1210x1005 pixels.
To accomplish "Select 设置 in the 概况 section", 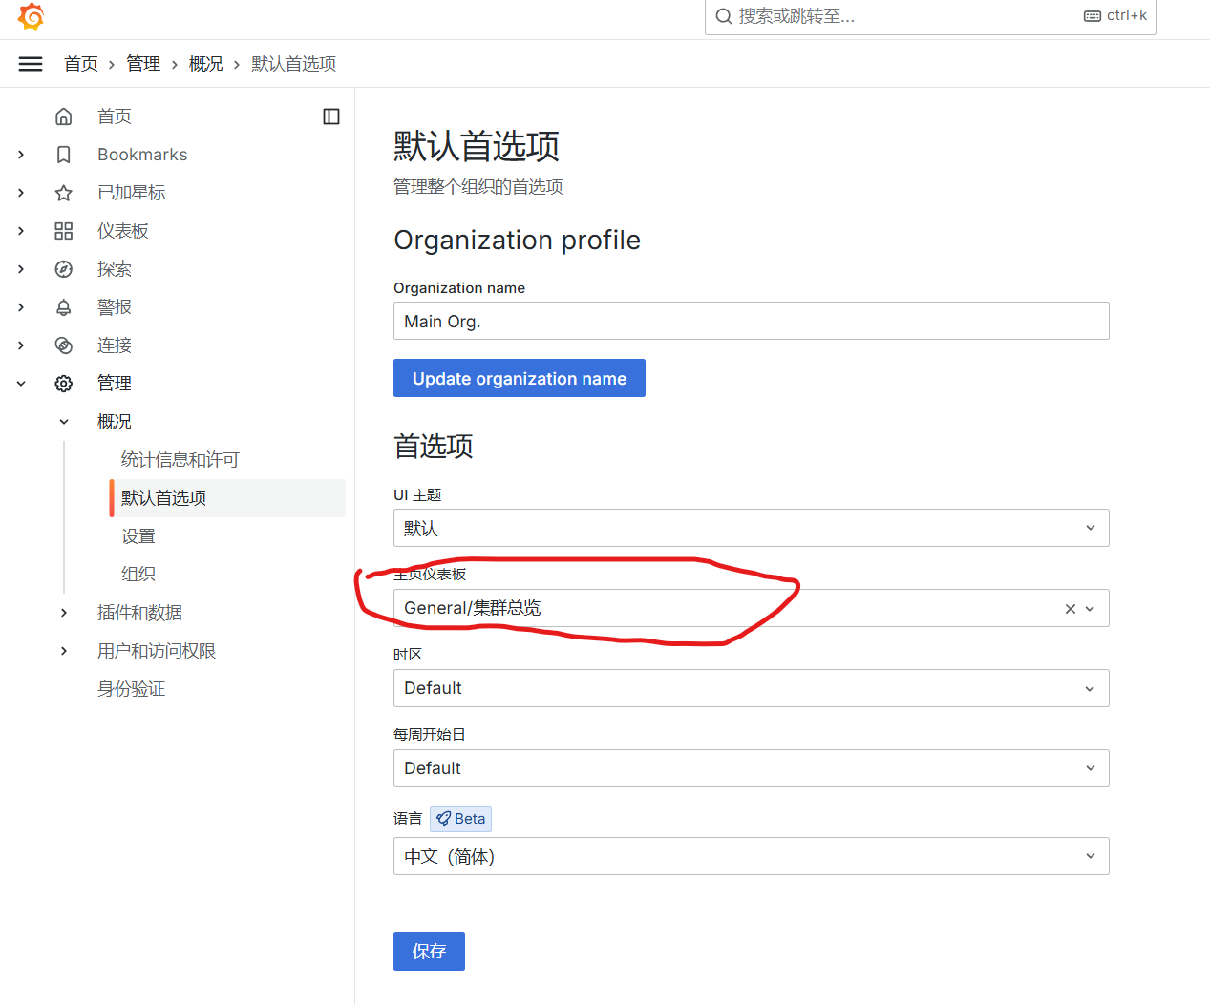I will 138,535.
